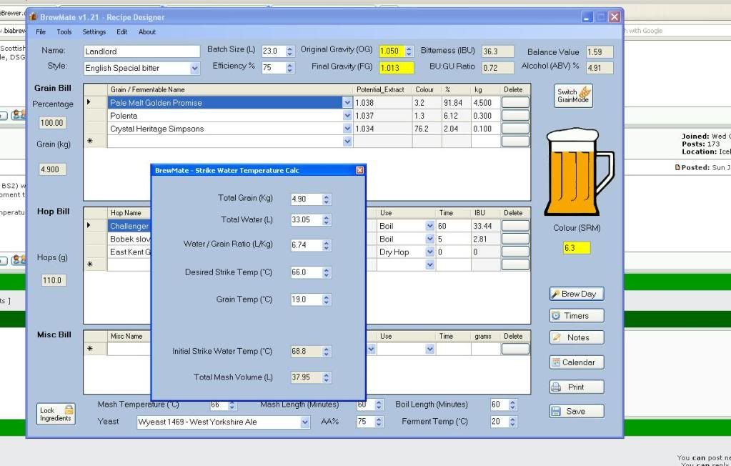Image resolution: width=731 pixels, height=466 pixels.
Task: Close the Strike Water Temperature Calc dialog
Action: (359, 170)
